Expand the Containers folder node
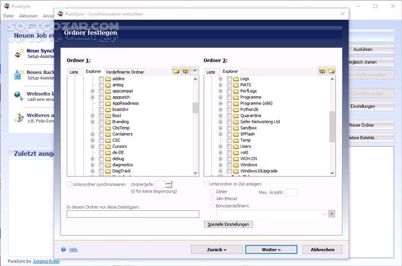402x266 pixels. (92, 134)
